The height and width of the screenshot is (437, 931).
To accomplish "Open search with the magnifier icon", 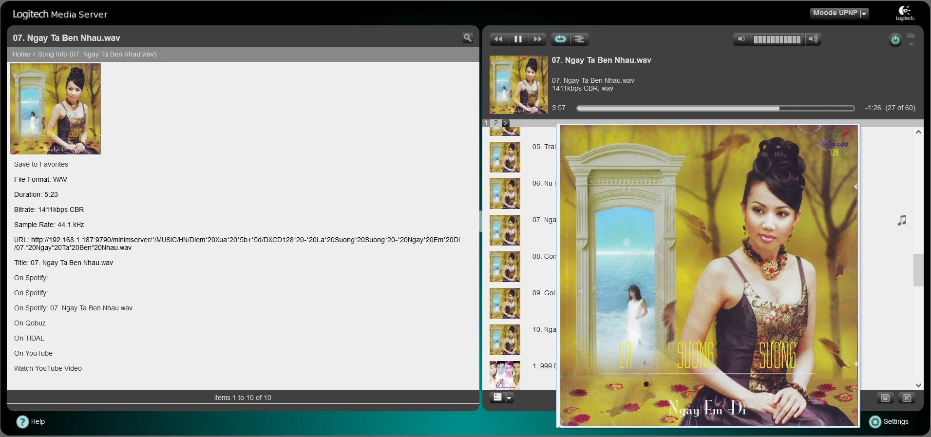I will click(x=468, y=38).
